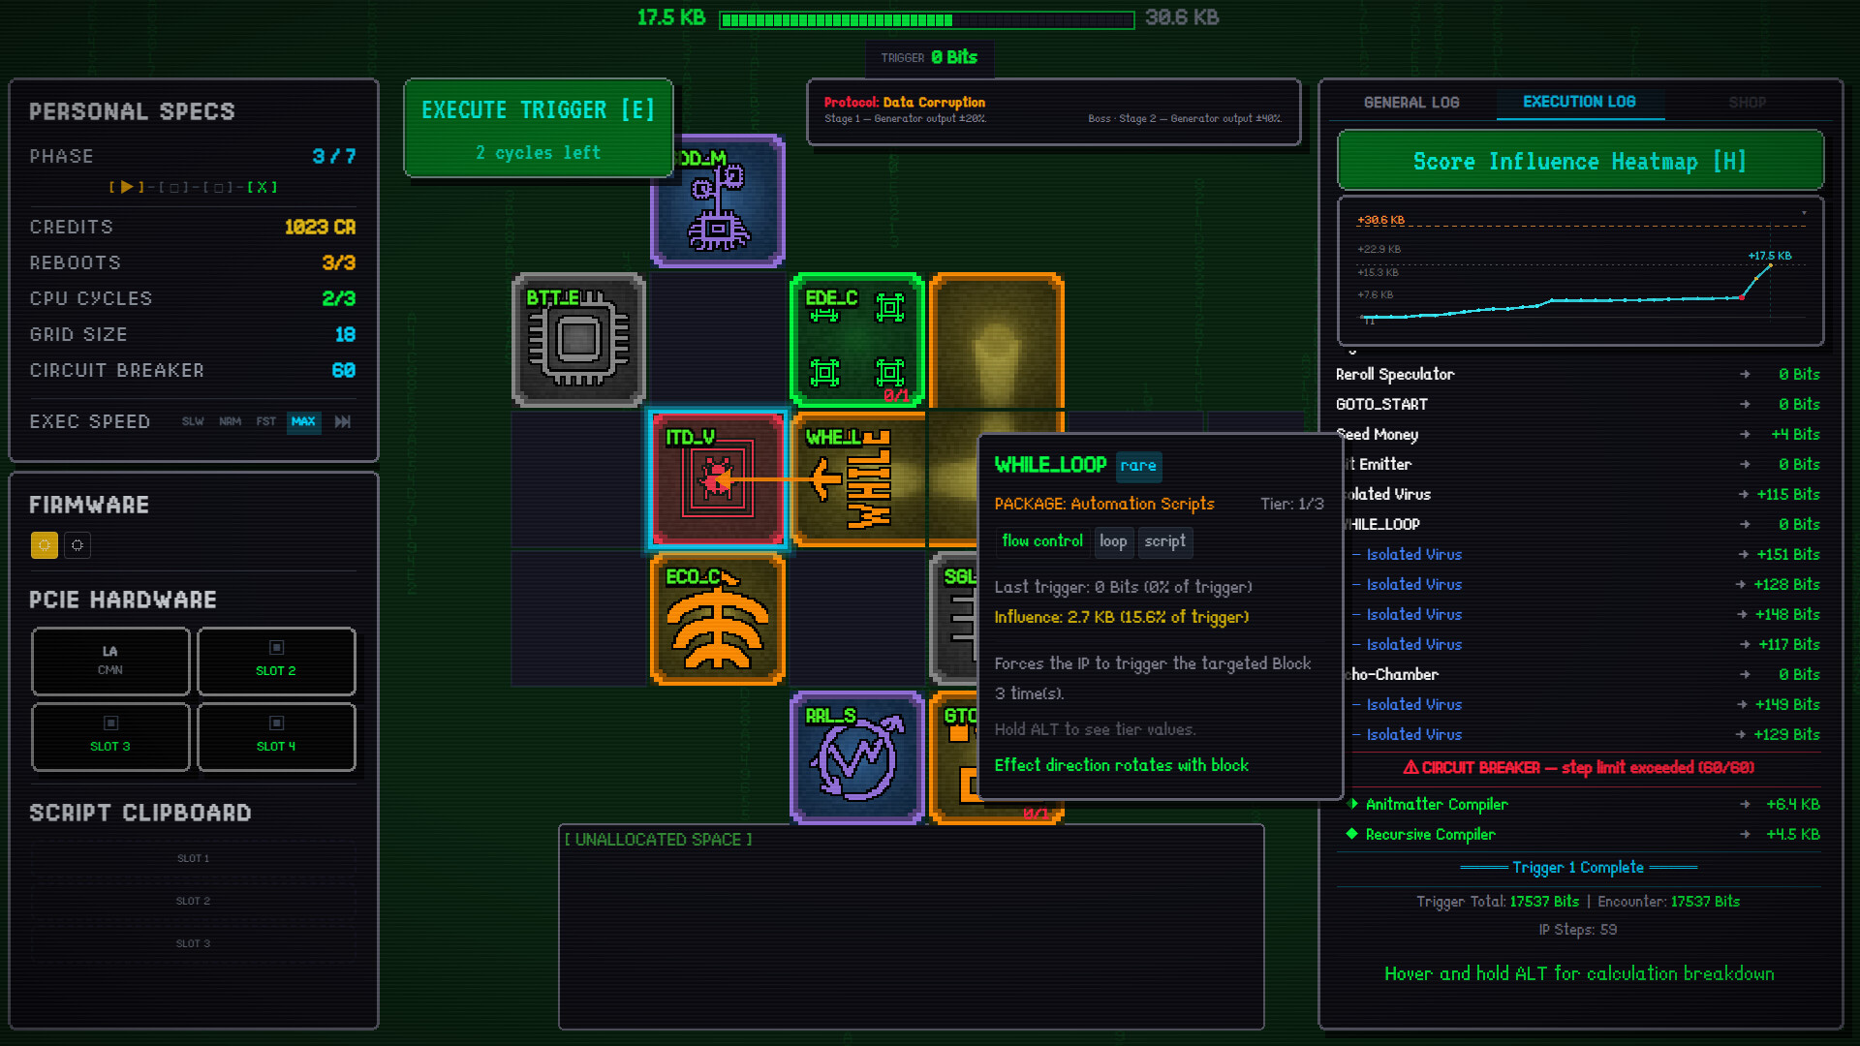The width and height of the screenshot is (1860, 1046).
Task: Click the dark firmware chip icon
Action: pos(77,545)
